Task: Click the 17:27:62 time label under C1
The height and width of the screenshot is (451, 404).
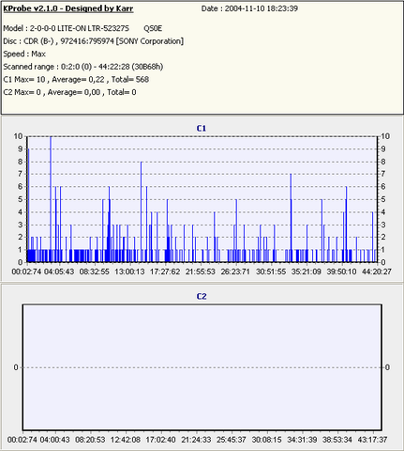Action: (165, 272)
